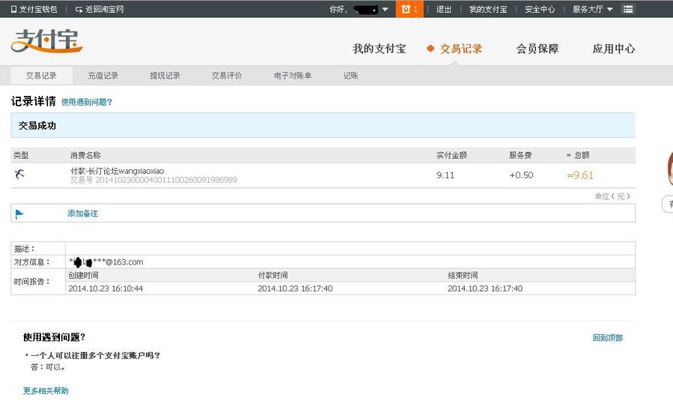Click the customer service avatar at right edge
This screenshot has height=400, width=673.
(x=669, y=169)
